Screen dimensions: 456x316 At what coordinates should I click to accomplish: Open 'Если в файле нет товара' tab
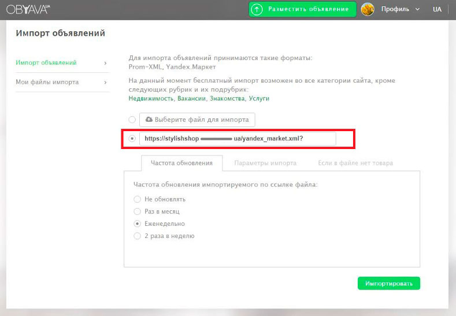pos(355,163)
